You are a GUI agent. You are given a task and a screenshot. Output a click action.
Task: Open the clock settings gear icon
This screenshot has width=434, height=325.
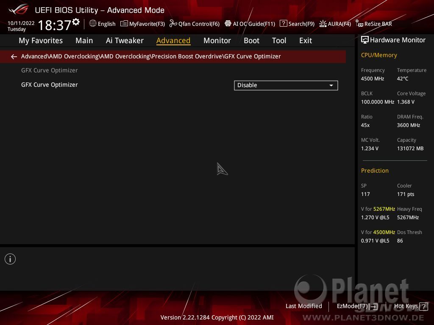click(76, 22)
